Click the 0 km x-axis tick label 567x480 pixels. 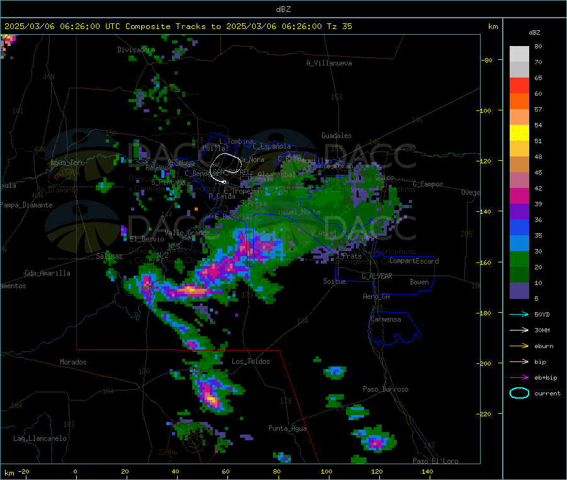(75, 471)
